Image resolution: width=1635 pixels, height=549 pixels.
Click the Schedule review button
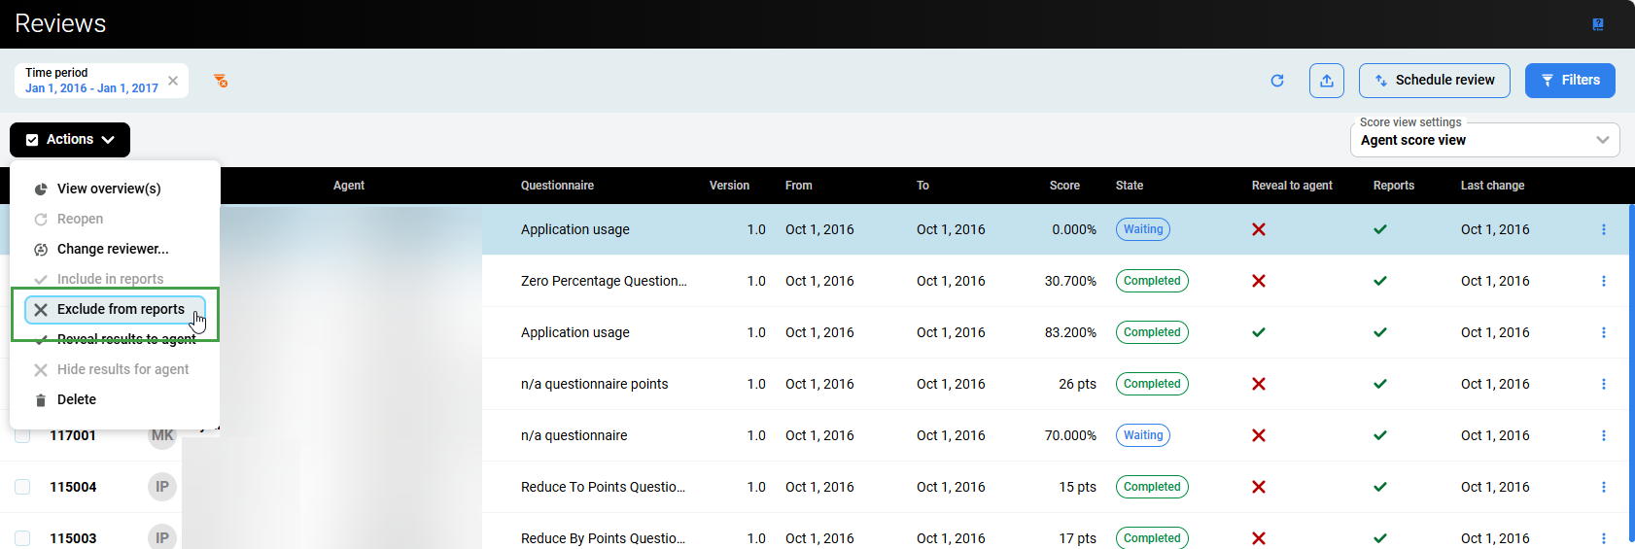[1434, 81]
